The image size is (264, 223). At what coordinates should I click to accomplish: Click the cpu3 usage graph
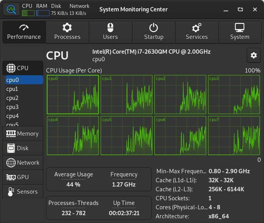tap(234, 94)
